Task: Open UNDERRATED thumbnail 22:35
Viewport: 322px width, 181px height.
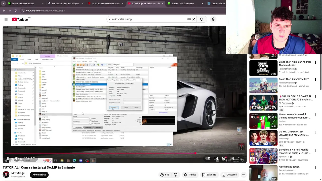Action: tap(263, 138)
